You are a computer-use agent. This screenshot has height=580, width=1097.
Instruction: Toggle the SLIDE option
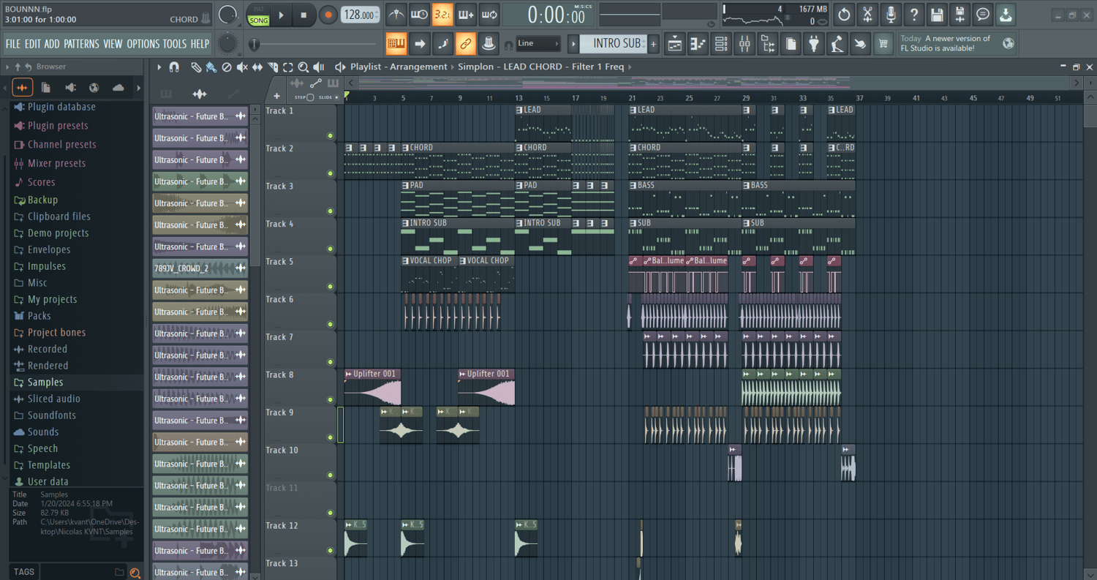(x=336, y=97)
